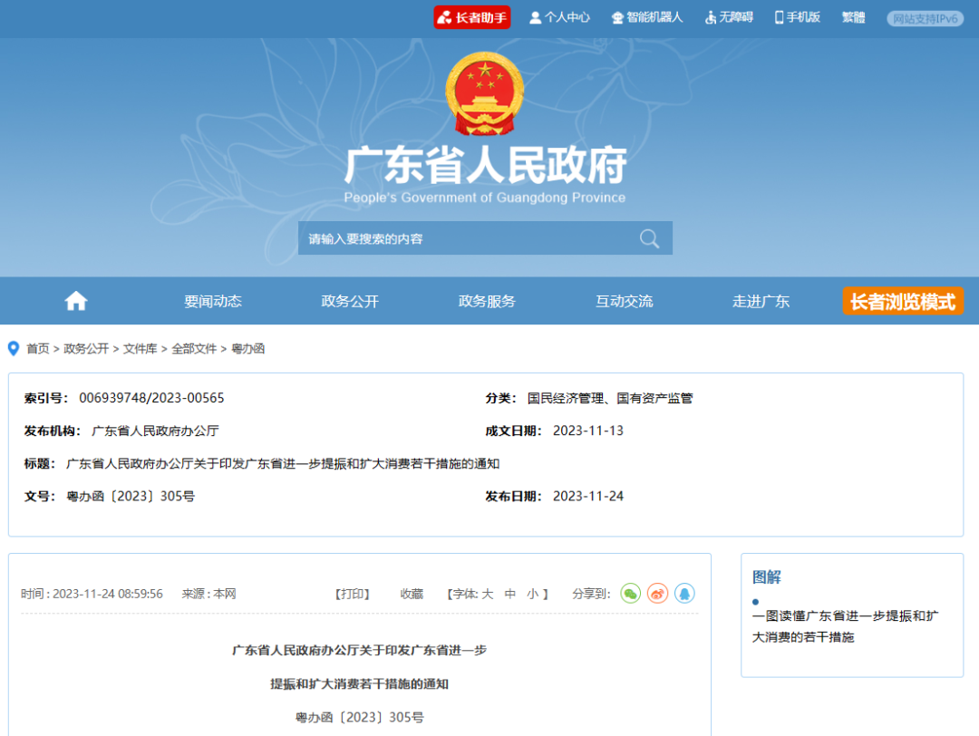Viewport: 979px width, 736px height.
Task: Select 大 large font size
Action: point(487,593)
